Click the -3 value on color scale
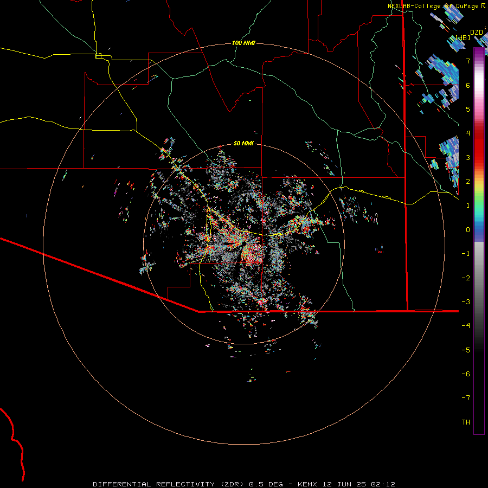 466,302
